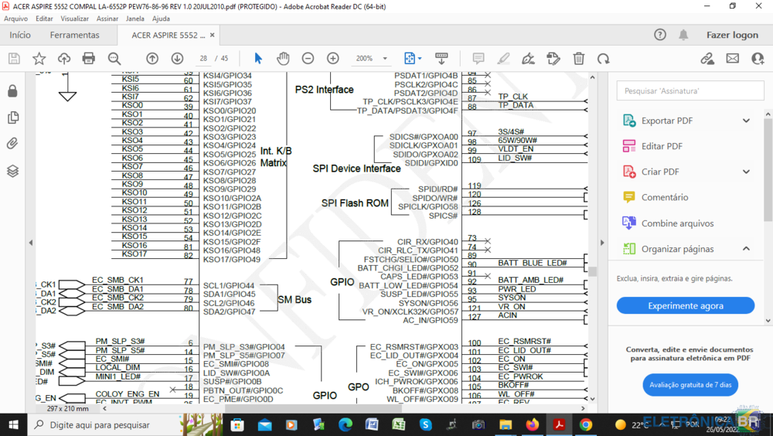The image size is (773, 436).
Task: Open the notifications bell
Action: [683, 35]
